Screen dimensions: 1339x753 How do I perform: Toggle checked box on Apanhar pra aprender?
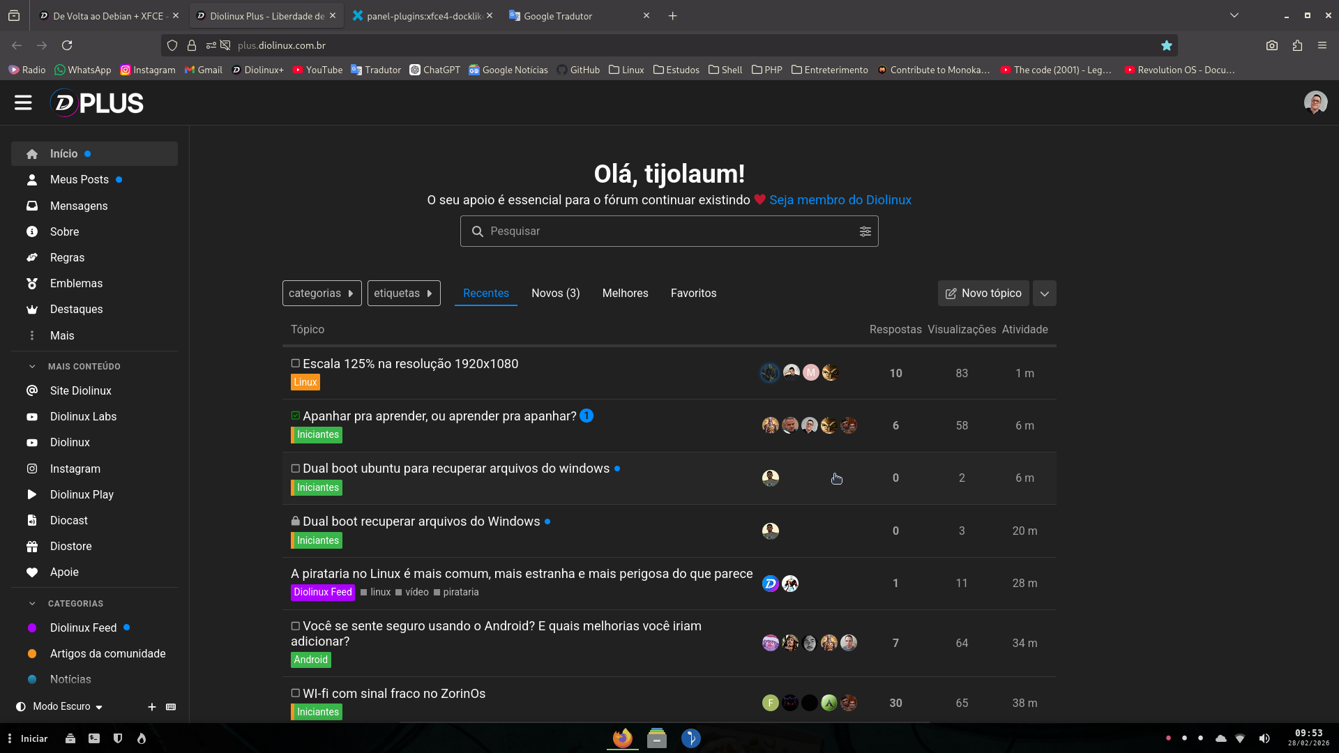click(x=296, y=416)
